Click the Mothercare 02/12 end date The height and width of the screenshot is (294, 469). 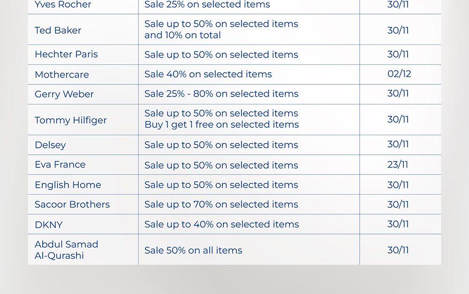[399, 74]
